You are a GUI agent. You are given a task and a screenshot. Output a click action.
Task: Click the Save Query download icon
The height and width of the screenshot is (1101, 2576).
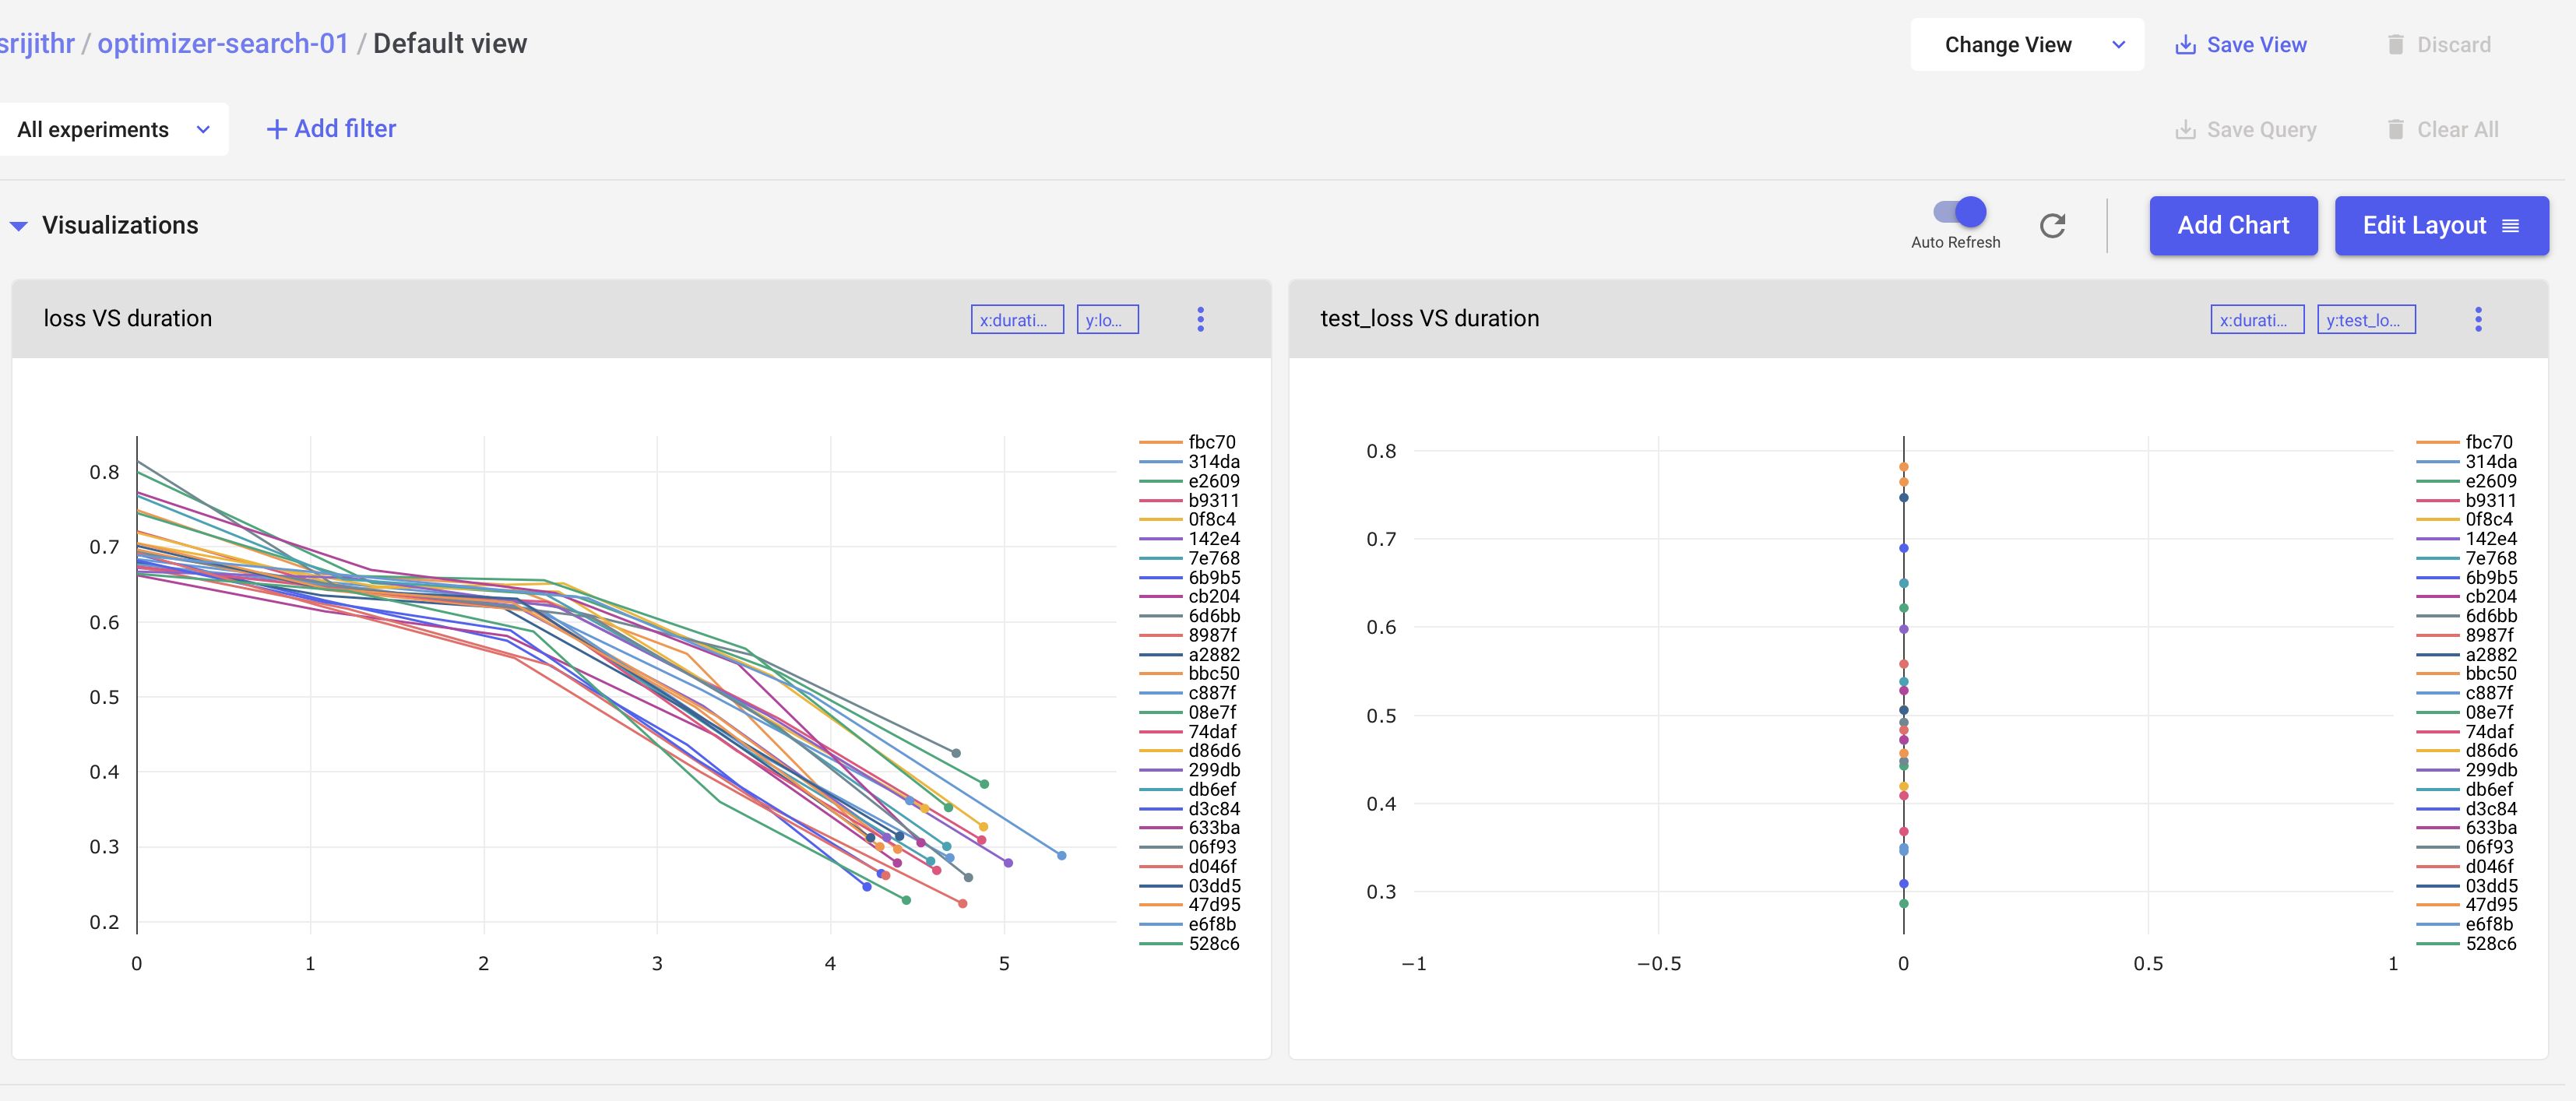click(2185, 130)
